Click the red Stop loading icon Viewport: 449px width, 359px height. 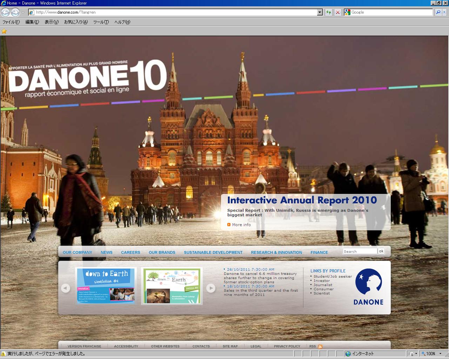point(338,12)
